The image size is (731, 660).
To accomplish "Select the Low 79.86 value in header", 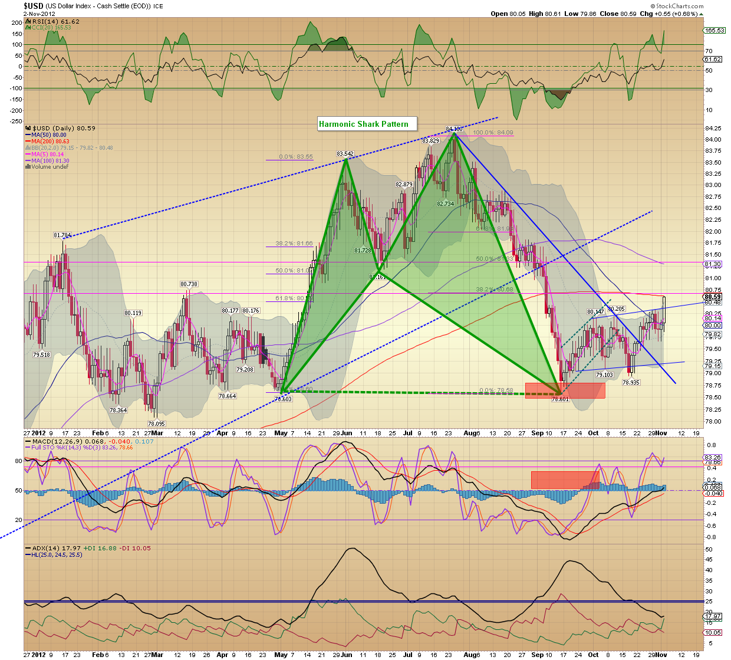I will point(580,14).
